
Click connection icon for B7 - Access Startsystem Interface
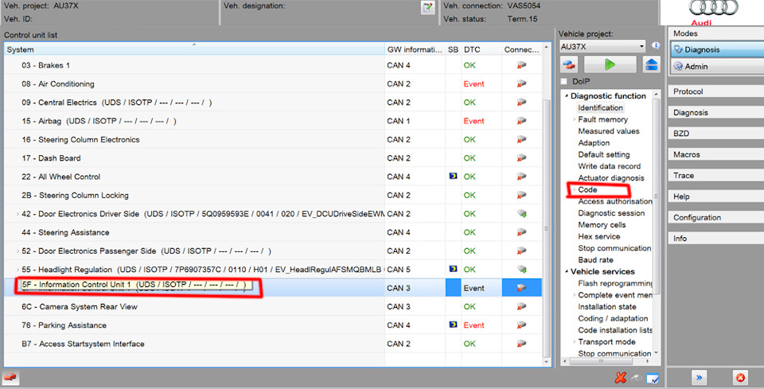(521, 344)
